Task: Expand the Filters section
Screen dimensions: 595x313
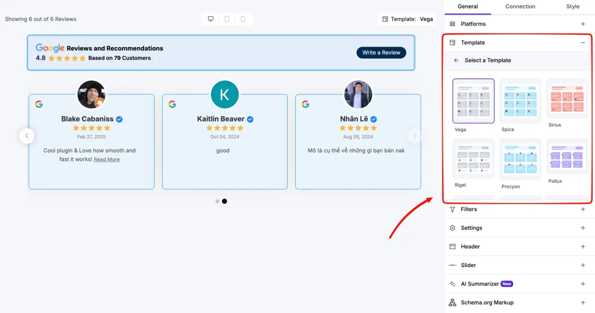Action: click(583, 209)
